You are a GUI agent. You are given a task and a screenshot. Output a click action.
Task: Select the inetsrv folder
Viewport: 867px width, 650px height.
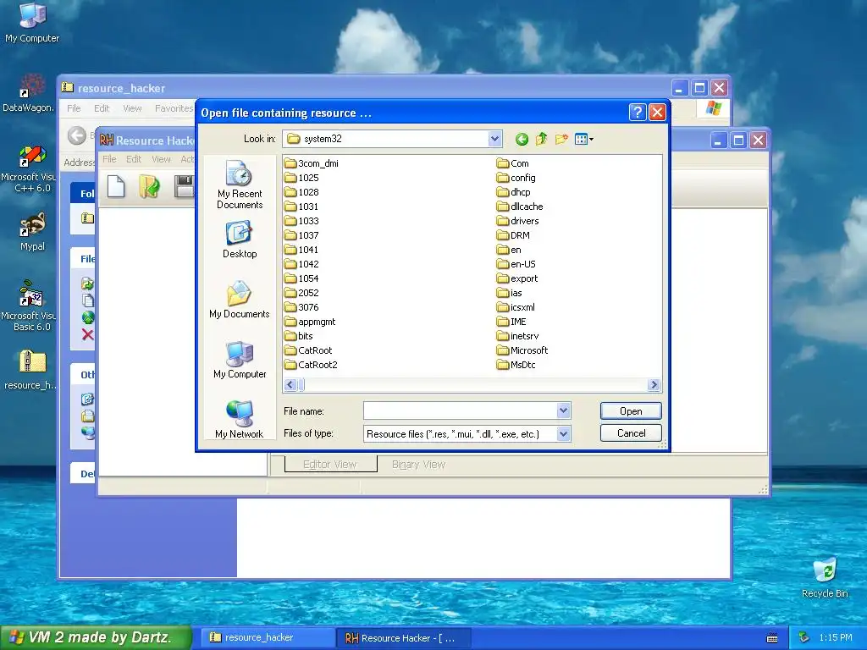pyautogui.click(x=517, y=336)
